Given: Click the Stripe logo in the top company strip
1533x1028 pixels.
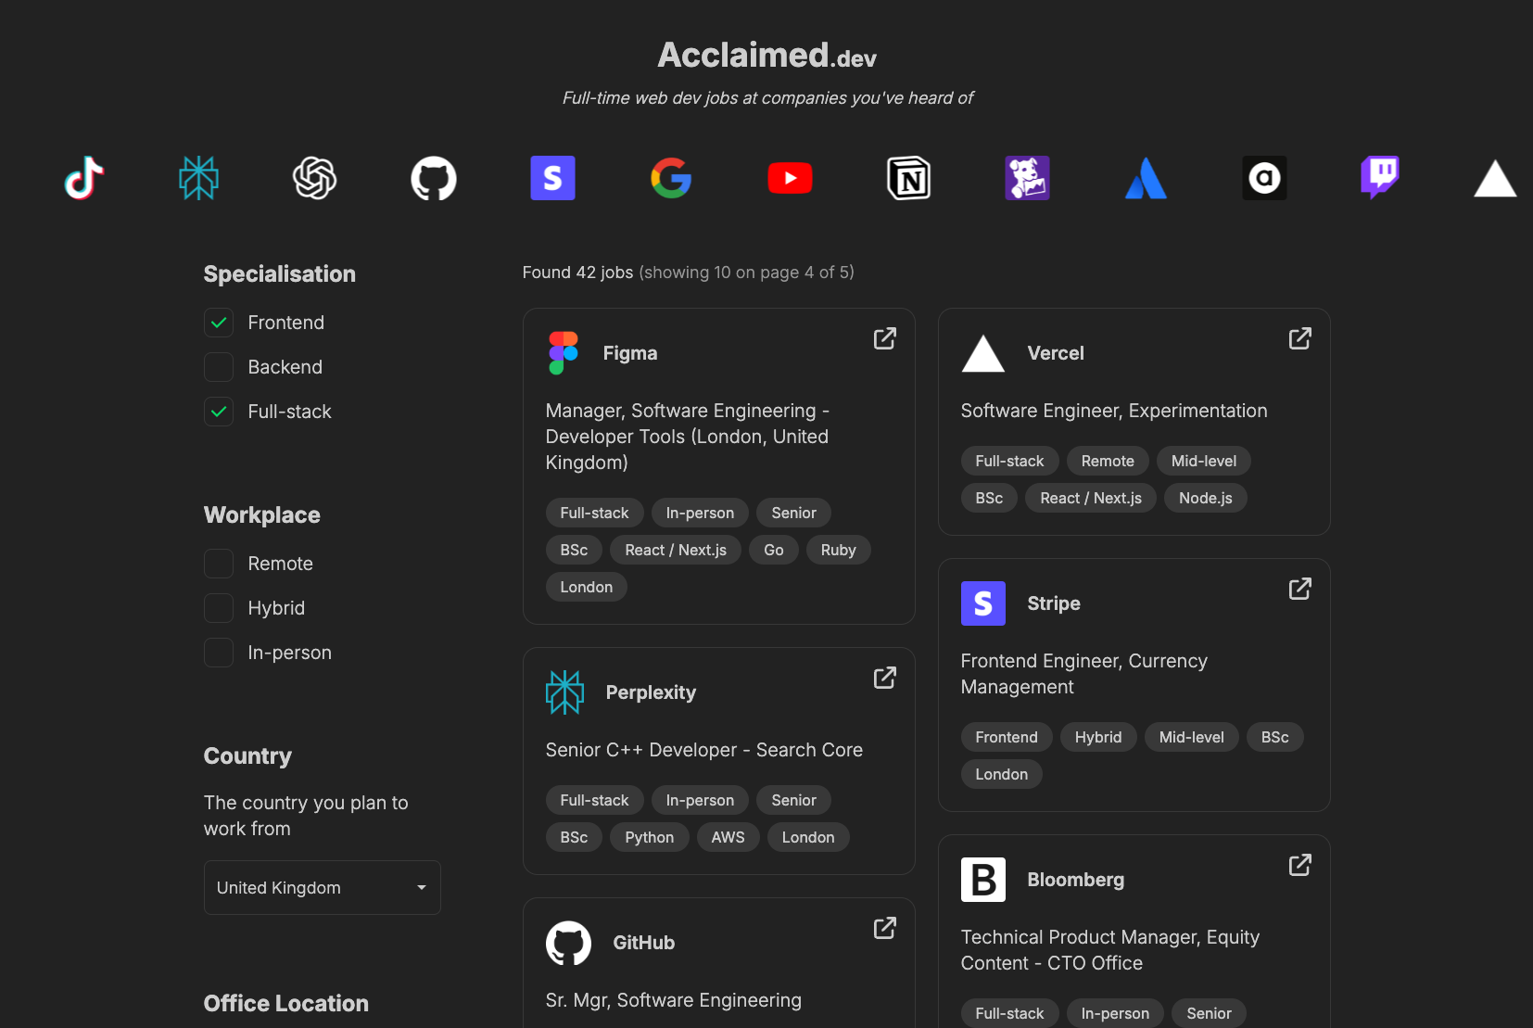Looking at the screenshot, I should click(552, 178).
